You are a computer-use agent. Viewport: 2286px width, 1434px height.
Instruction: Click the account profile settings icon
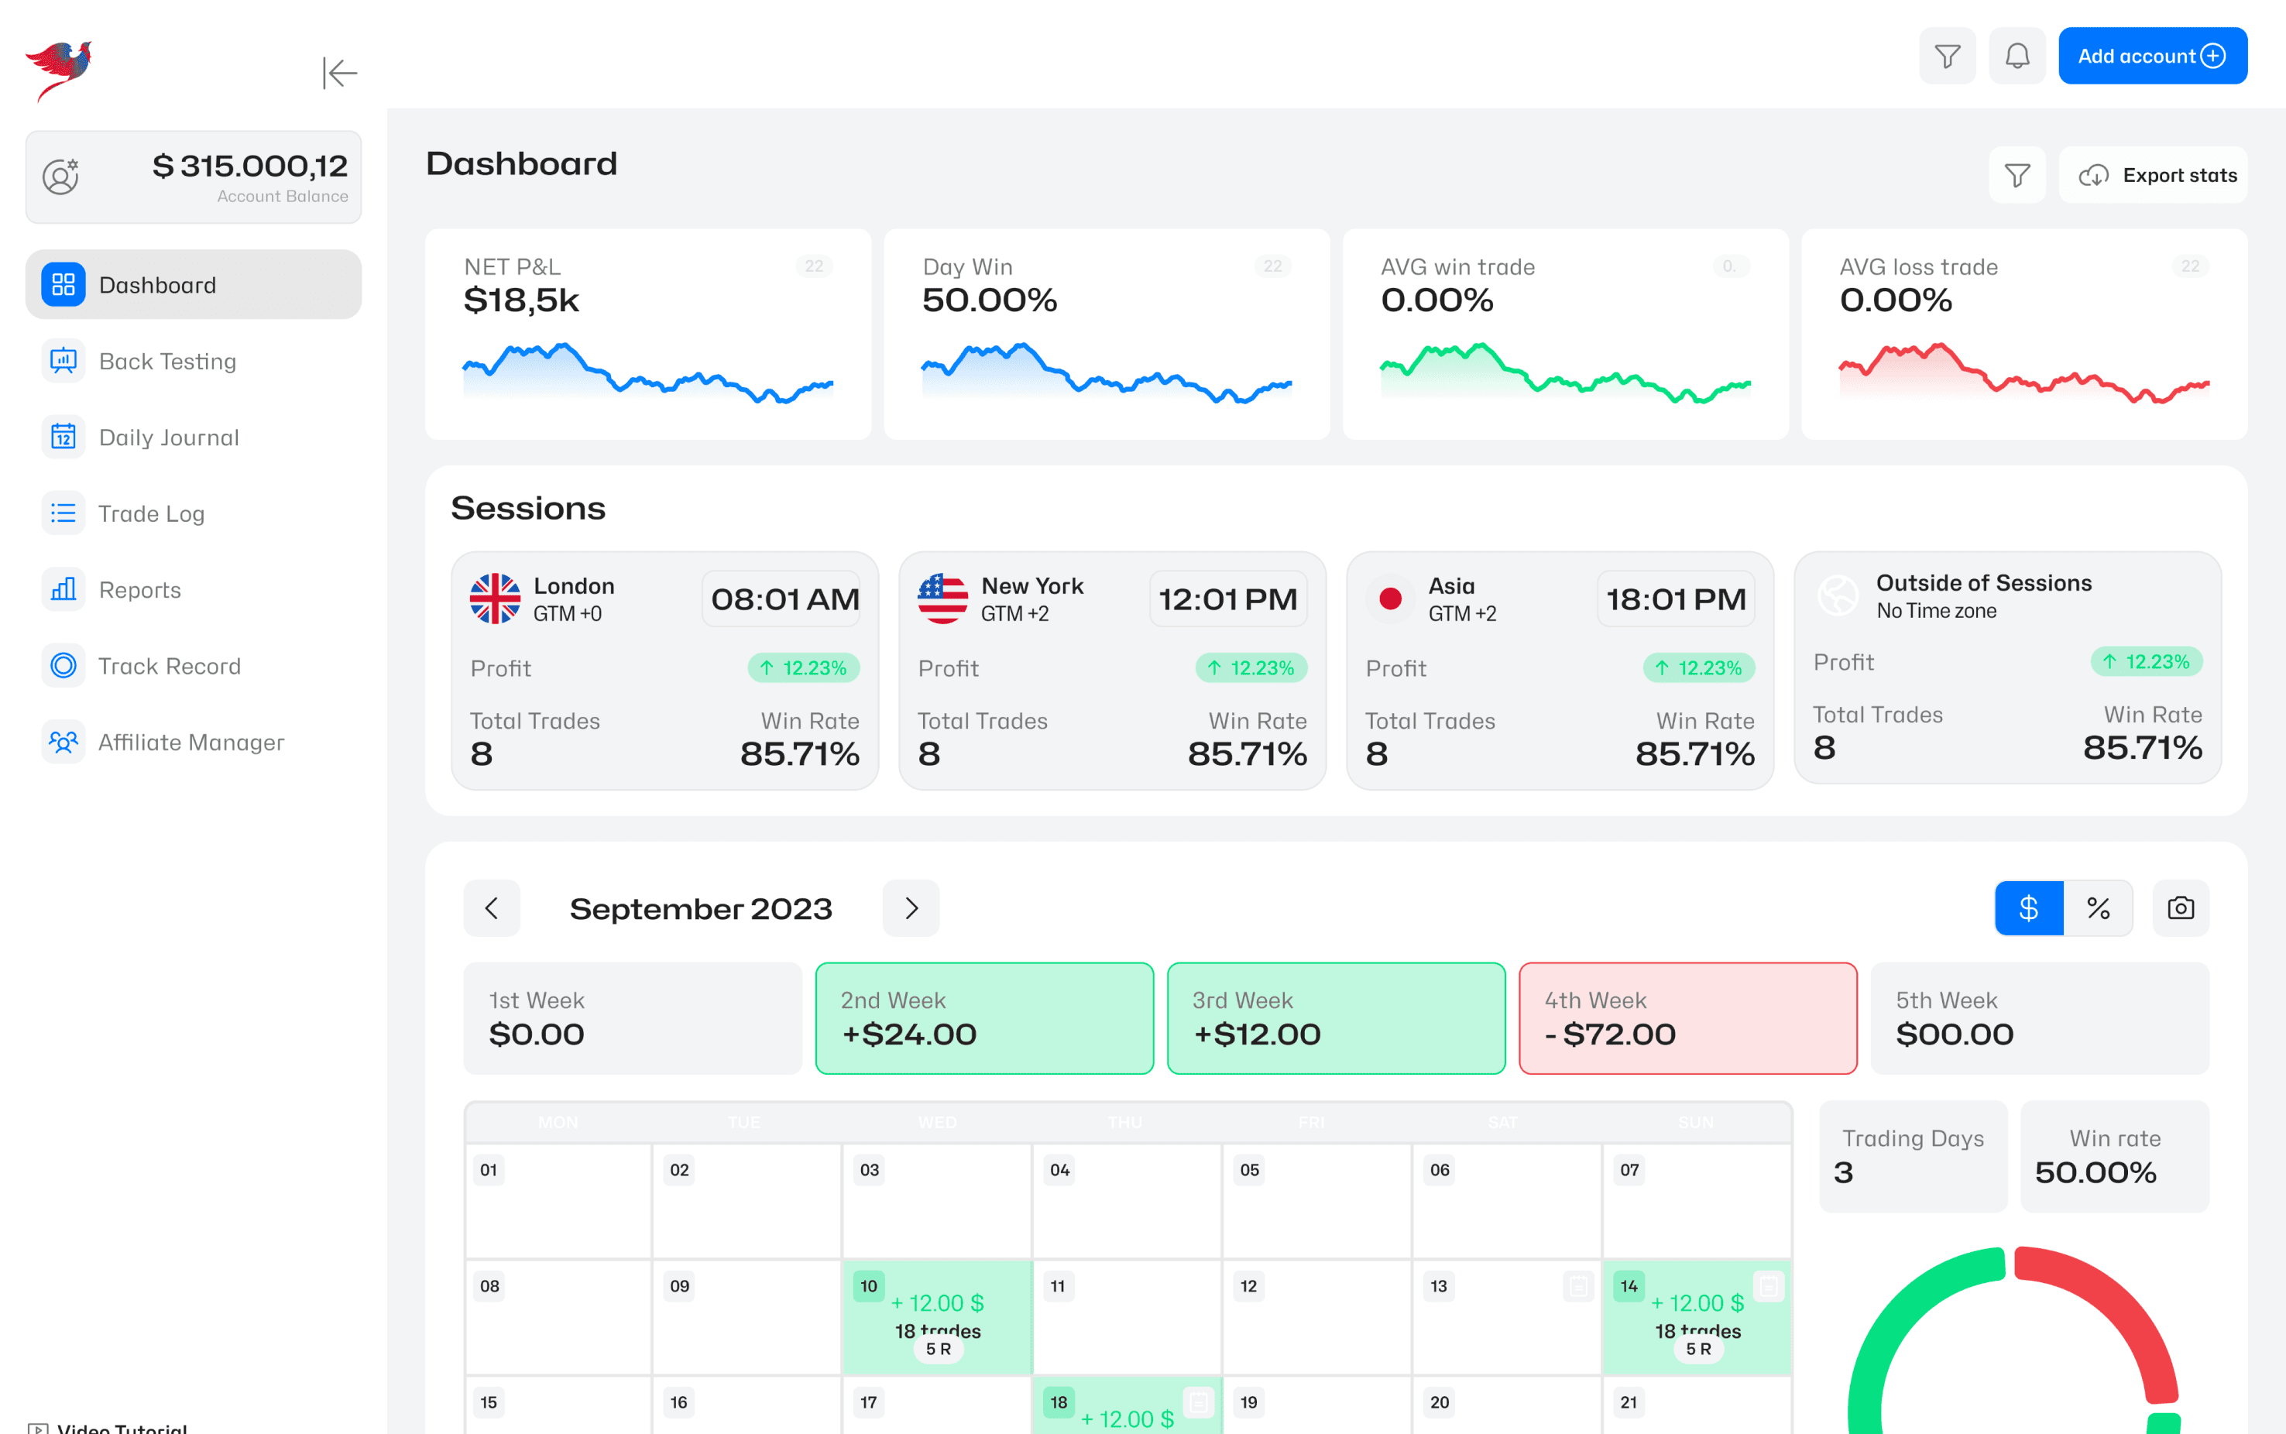point(60,177)
